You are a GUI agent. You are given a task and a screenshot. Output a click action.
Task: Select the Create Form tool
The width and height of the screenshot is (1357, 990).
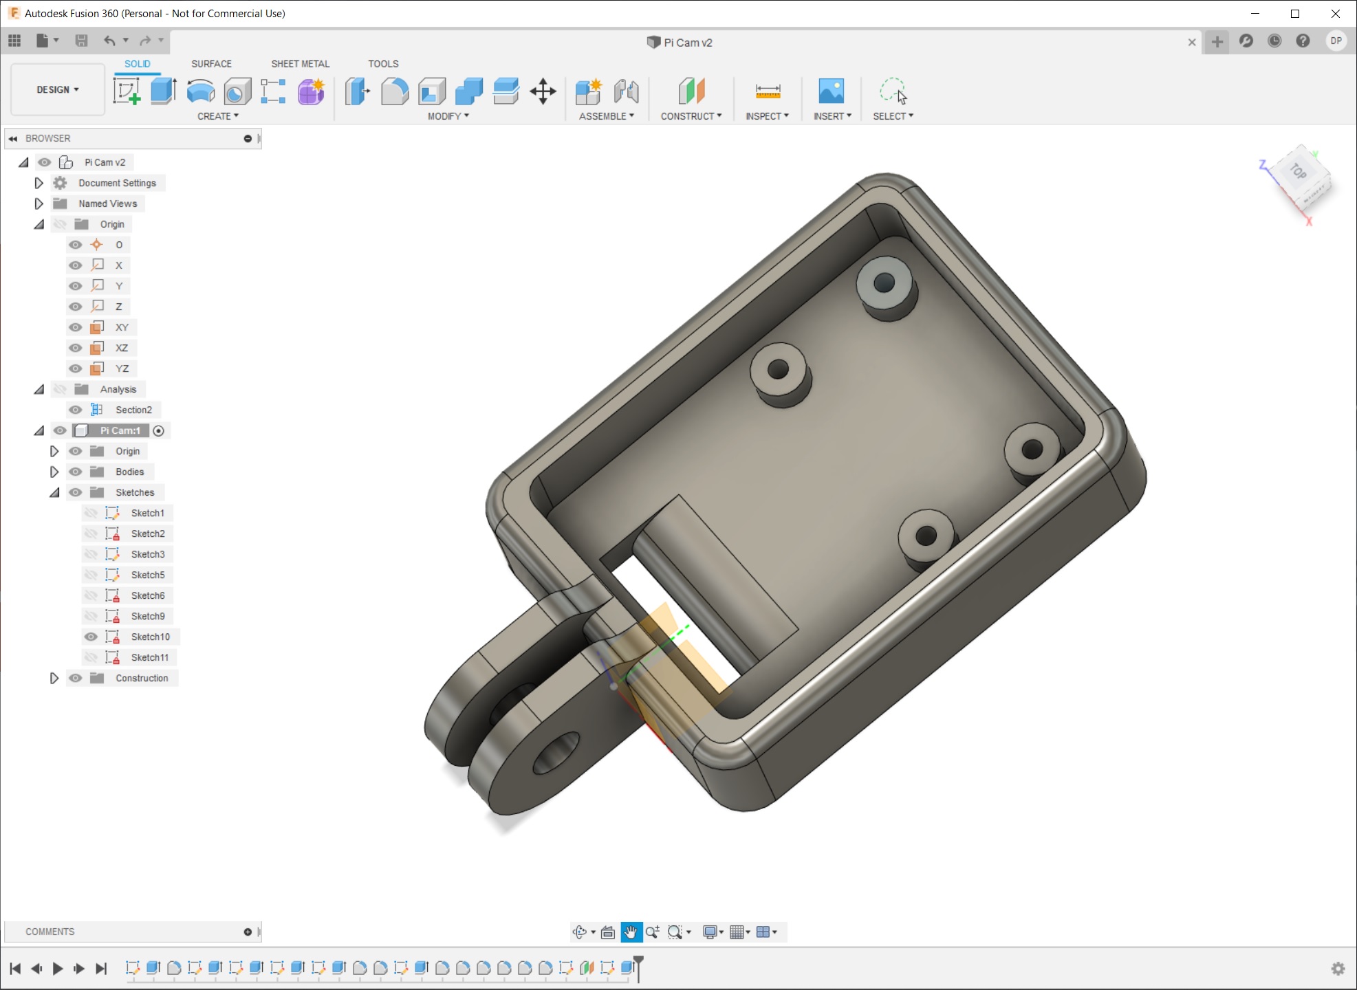[x=311, y=91]
